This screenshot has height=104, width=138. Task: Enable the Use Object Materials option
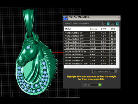tap(105, 71)
